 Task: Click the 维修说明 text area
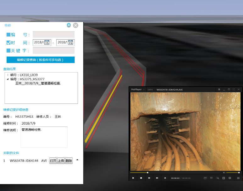pyautogui.click(x=44, y=137)
